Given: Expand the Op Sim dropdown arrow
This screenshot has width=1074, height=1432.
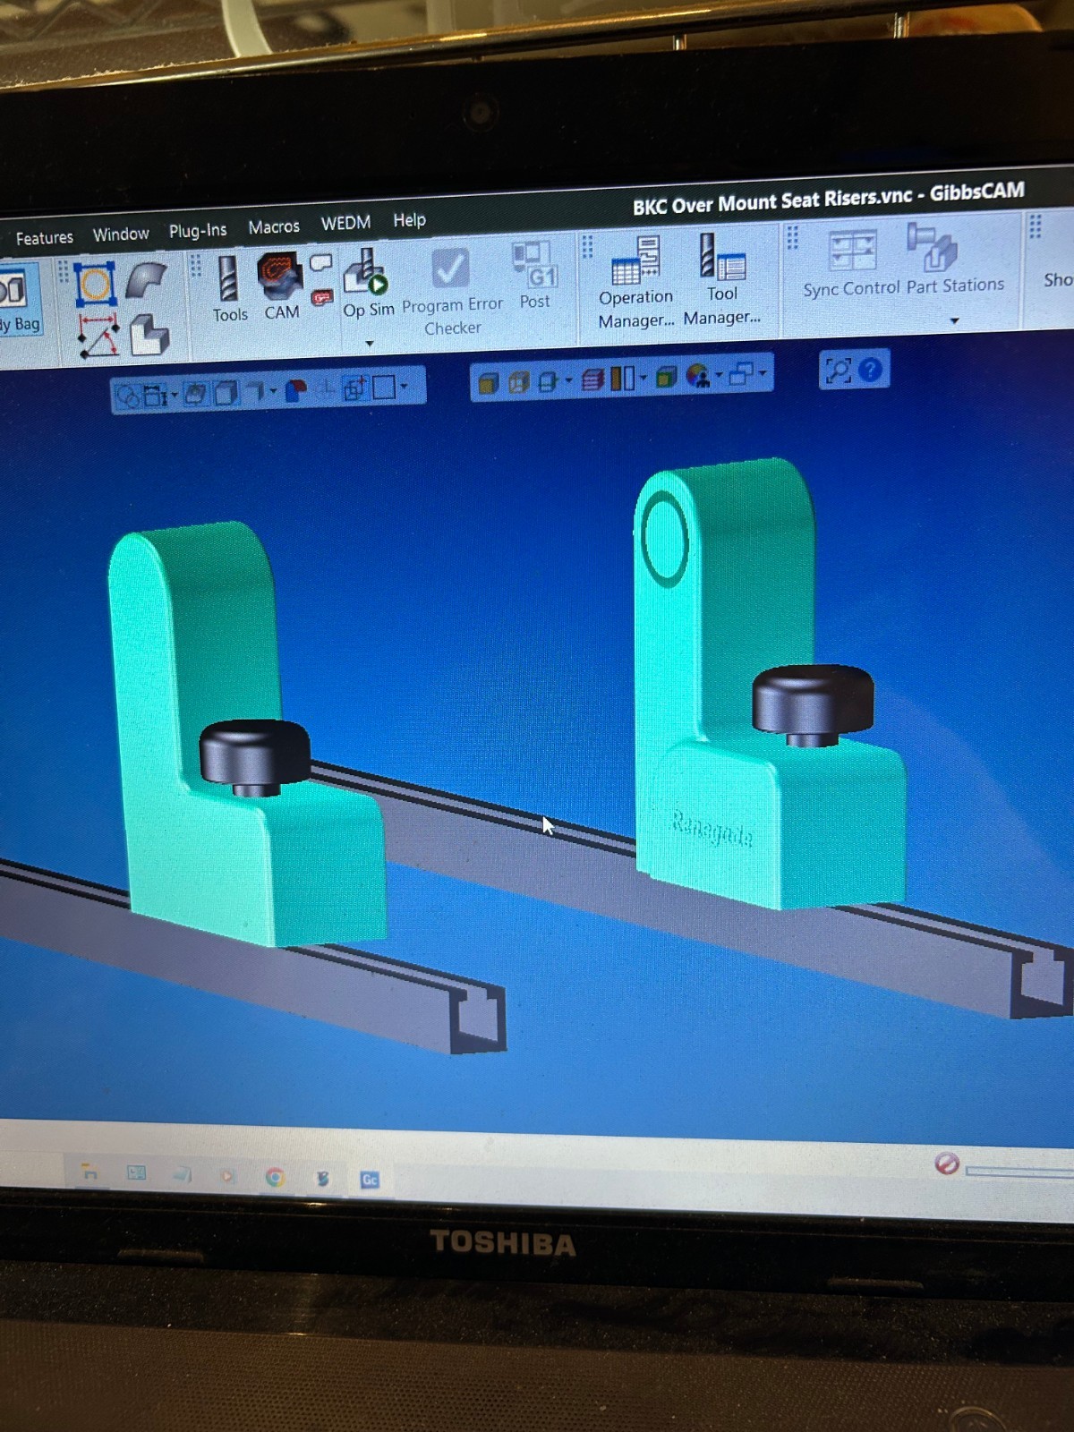Looking at the screenshot, I should (369, 344).
